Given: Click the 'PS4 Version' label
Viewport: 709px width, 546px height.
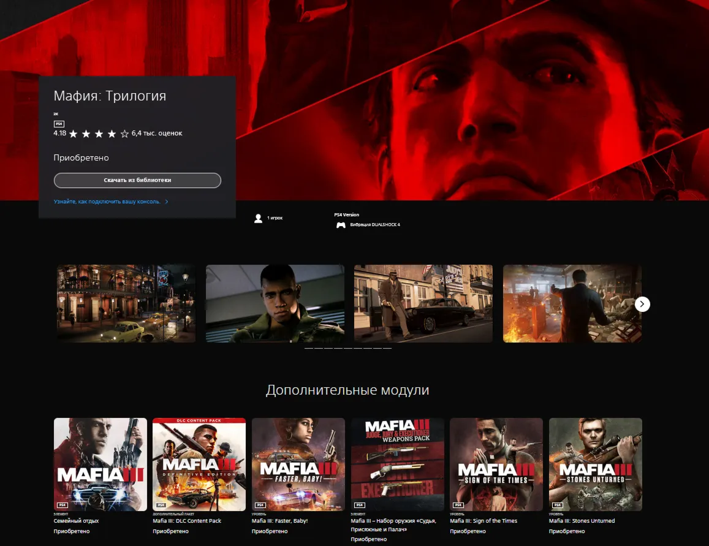Looking at the screenshot, I should (x=346, y=214).
